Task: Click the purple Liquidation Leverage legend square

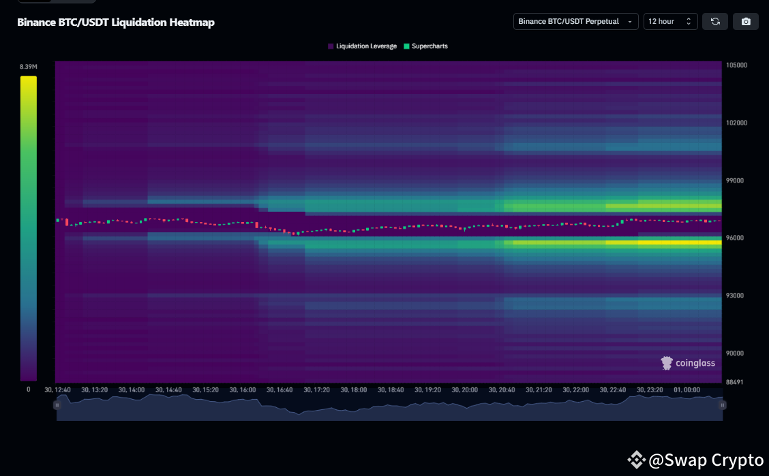Action: click(331, 46)
